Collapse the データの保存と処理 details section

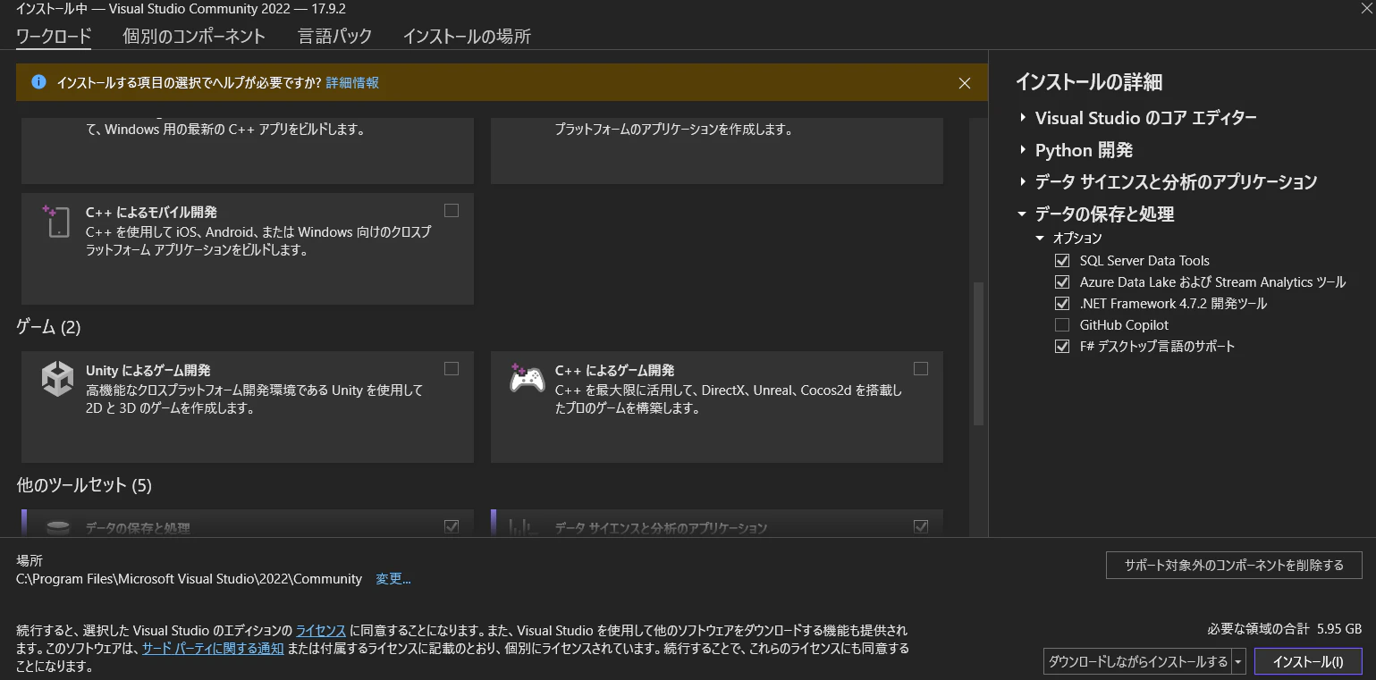1023,214
